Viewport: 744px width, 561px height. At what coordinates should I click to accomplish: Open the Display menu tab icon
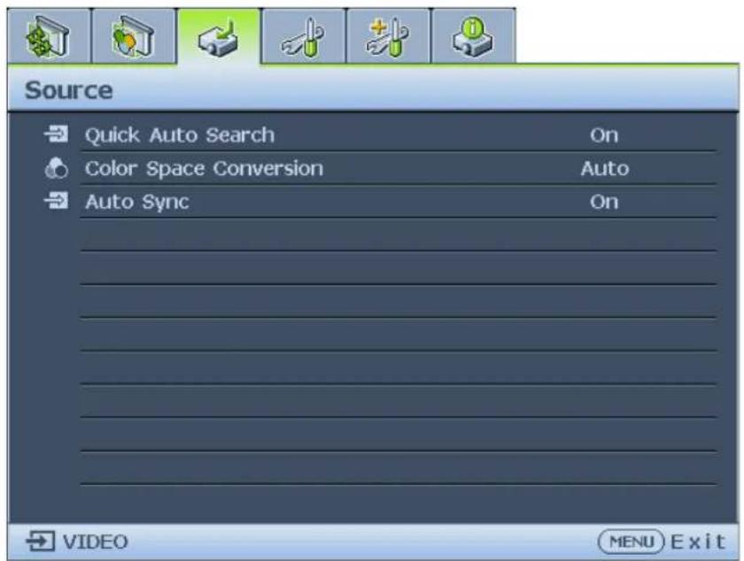pos(49,36)
